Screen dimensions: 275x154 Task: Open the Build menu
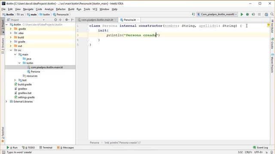[x=71, y=9]
